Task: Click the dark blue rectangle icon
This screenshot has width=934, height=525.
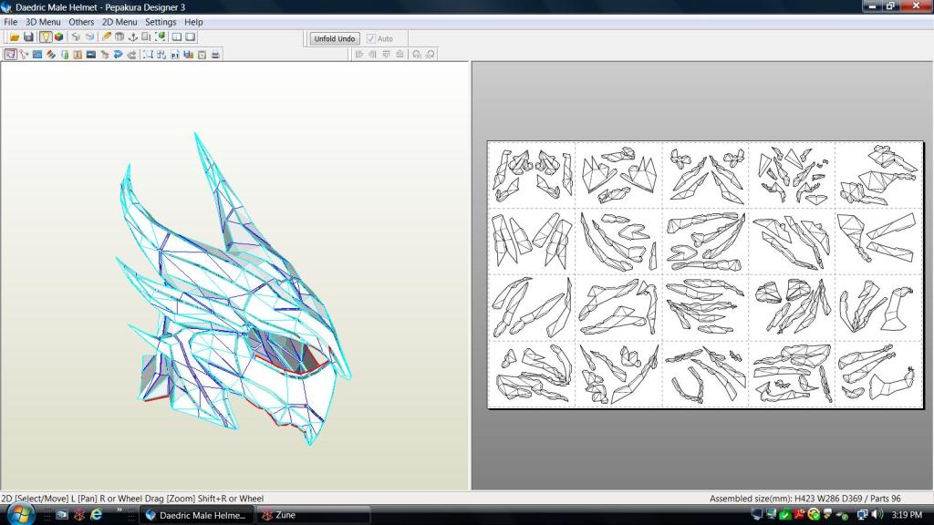Action: (x=91, y=54)
